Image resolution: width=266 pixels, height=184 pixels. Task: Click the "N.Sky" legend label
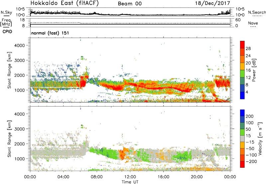coord(6,12)
